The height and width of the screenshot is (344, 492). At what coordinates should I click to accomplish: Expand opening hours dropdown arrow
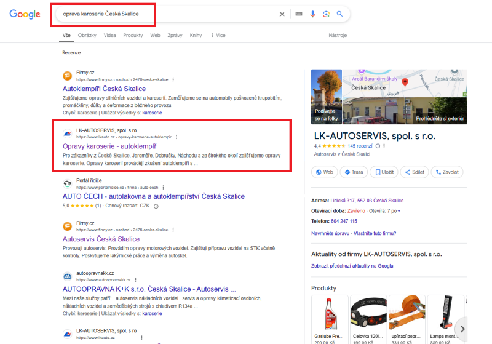(x=399, y=211)
